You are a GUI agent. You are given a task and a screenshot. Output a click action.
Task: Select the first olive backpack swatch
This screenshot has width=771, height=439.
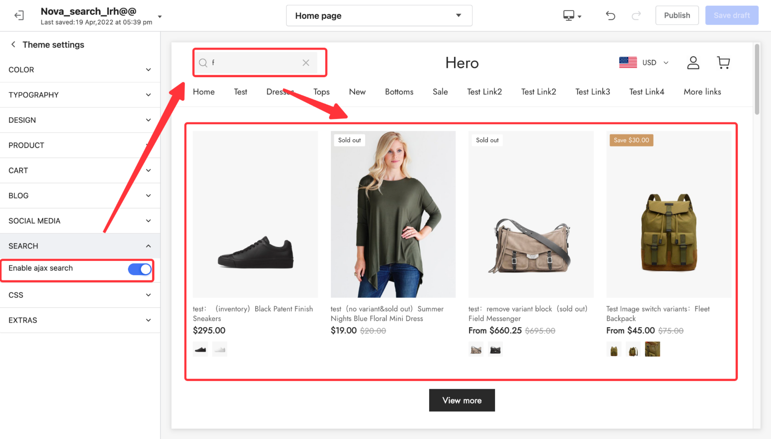tap(614, 349)
